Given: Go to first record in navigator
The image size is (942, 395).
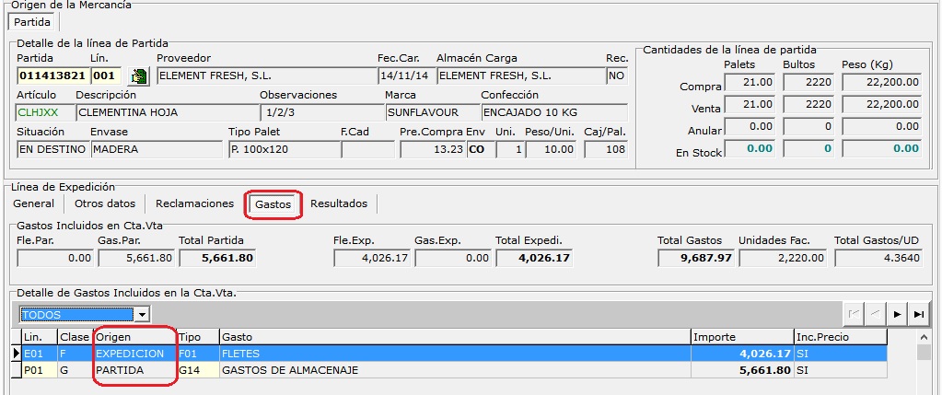Looking at the screenshot, I should click(853, 314).
